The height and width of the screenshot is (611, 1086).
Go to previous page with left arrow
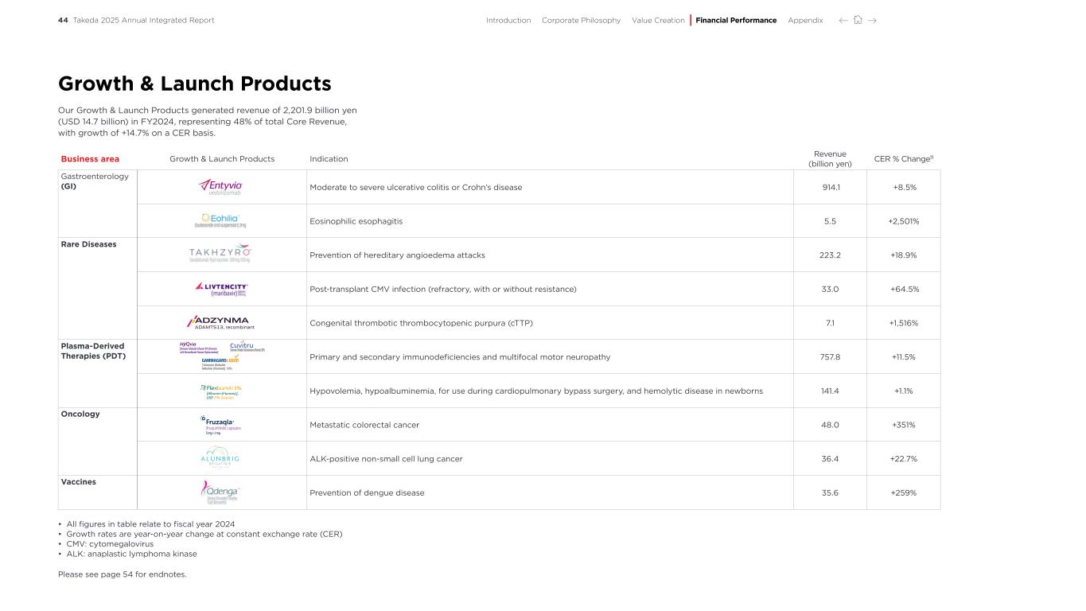[x=843, y=21]
